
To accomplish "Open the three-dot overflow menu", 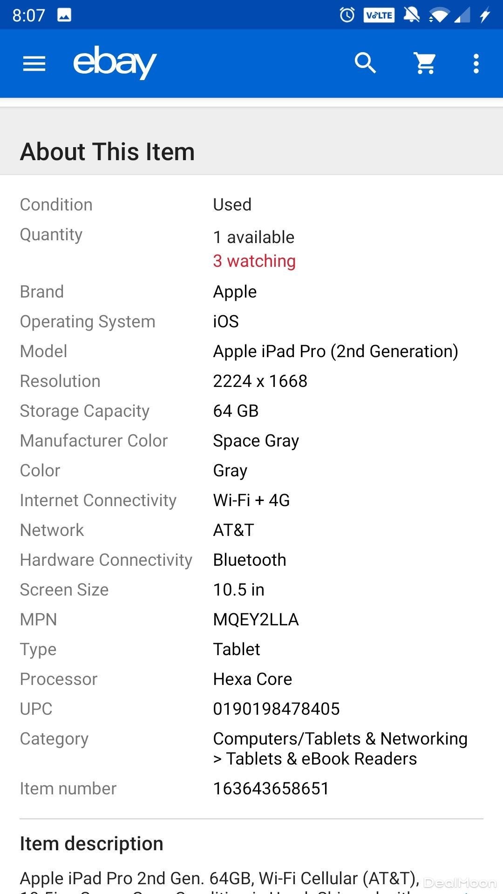I will 476,63.
